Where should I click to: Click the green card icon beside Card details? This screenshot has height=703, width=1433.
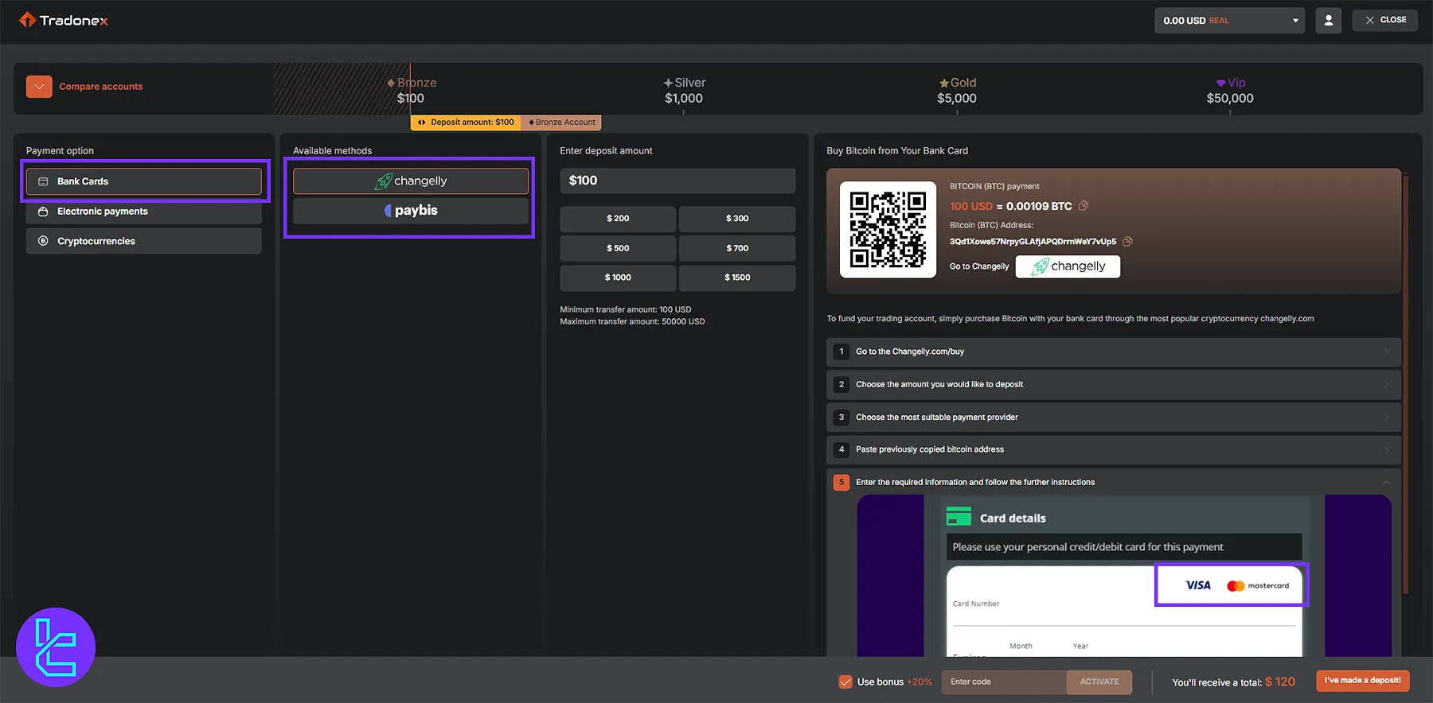click(x=959, y=517)
